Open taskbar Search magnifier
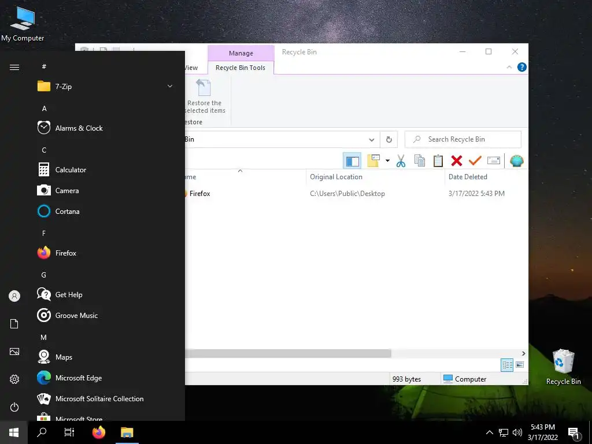The height and width of the screenshot is (444, 592). (x=42, y=432)
